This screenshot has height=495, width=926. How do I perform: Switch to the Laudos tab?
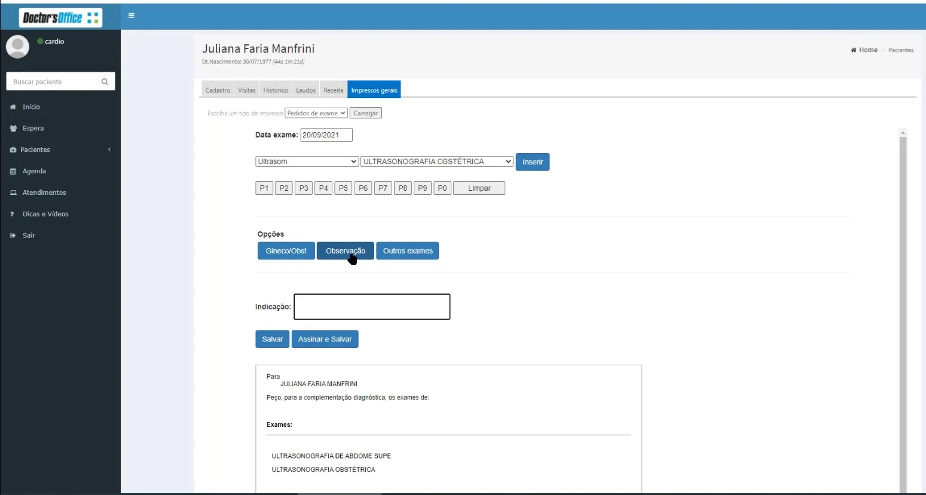305,90
